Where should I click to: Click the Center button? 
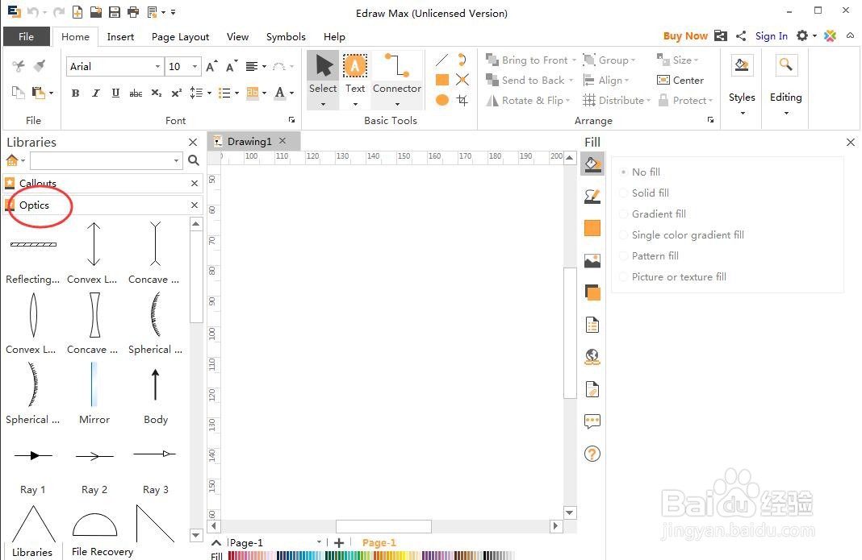click(680, 80)
